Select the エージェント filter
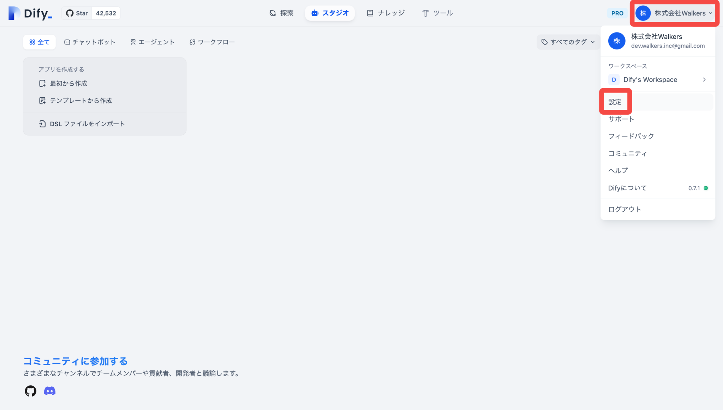This screenshot has width=723, height=410. [x=153, y=42]
